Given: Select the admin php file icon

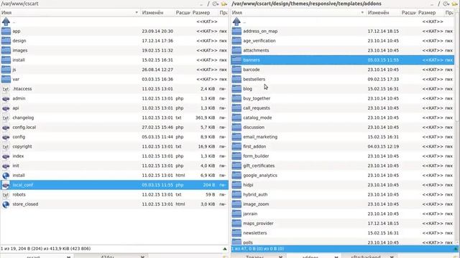Looking at the screenshot, I should point(6,99).
